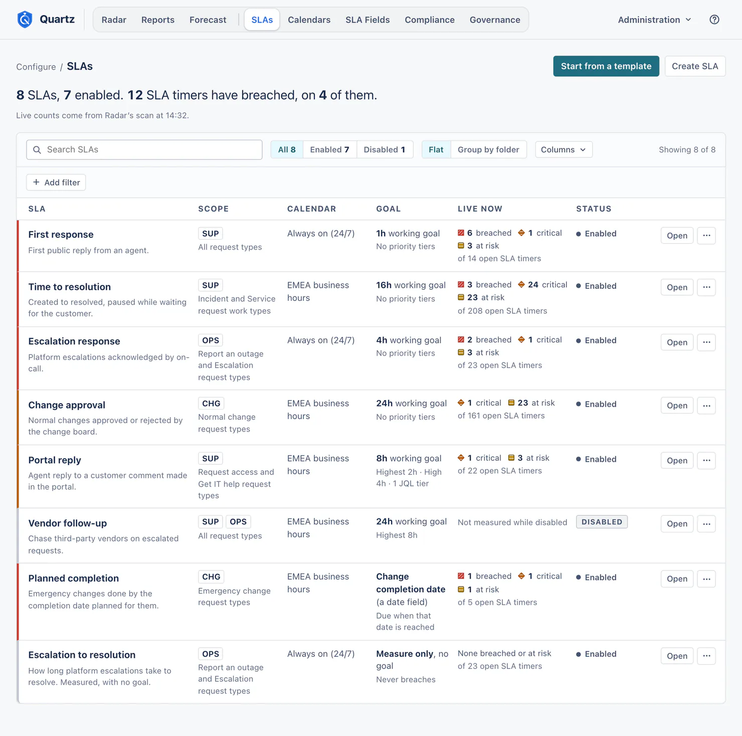742x736 pixels.
Task: Open the Columns dropdown
Action: click(564, 150)
